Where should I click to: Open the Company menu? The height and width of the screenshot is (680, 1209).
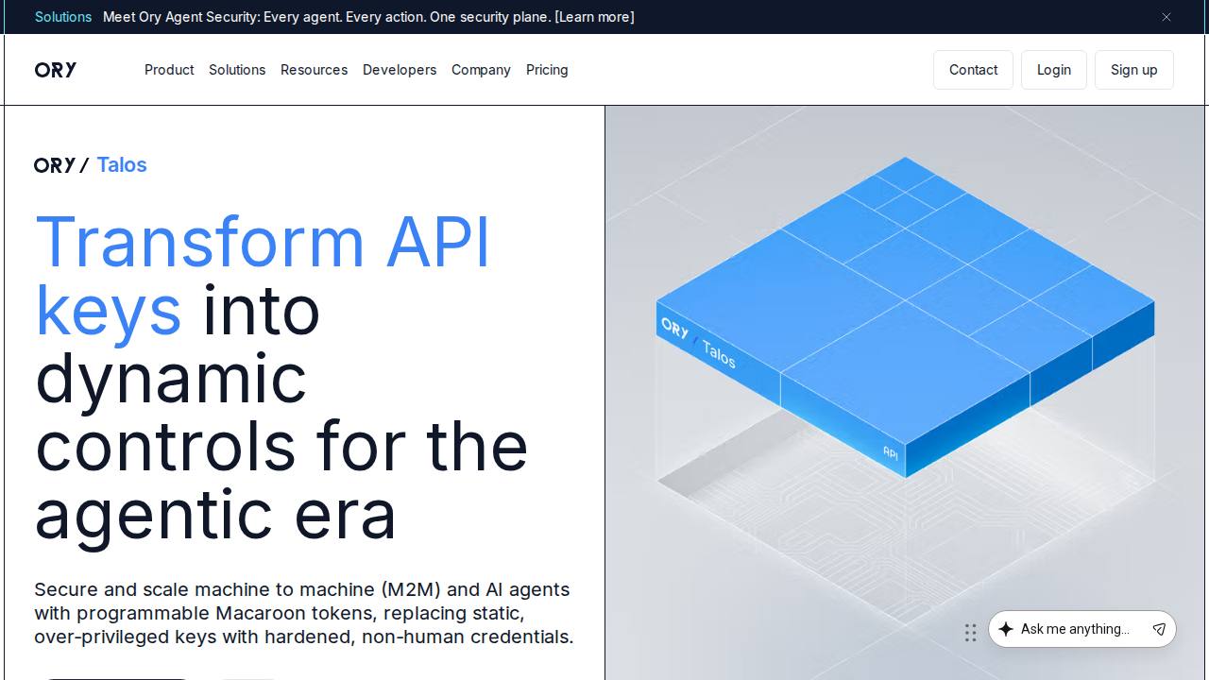click(481, 70)
